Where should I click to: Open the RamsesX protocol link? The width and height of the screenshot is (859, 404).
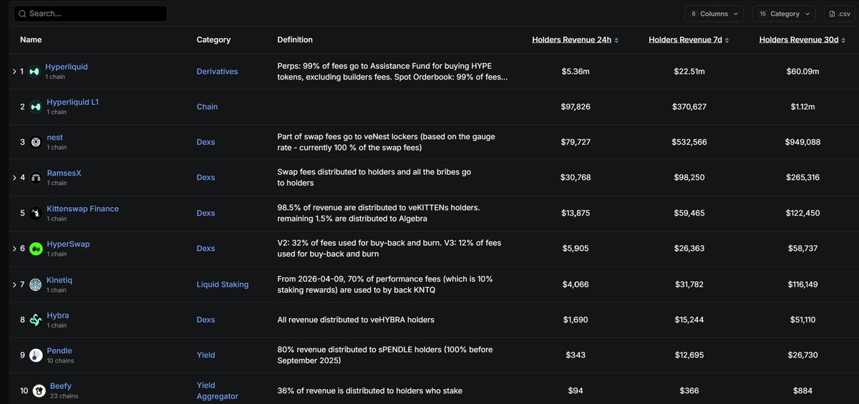click(x=64, y=173)
